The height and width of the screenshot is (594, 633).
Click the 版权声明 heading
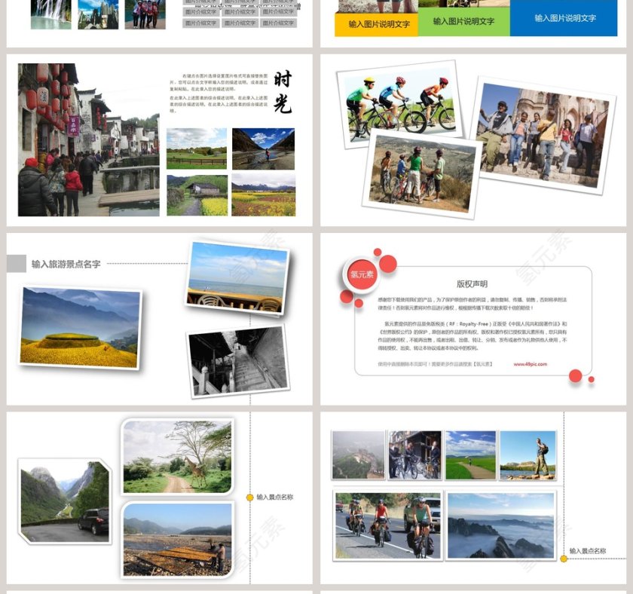(472, 284)
